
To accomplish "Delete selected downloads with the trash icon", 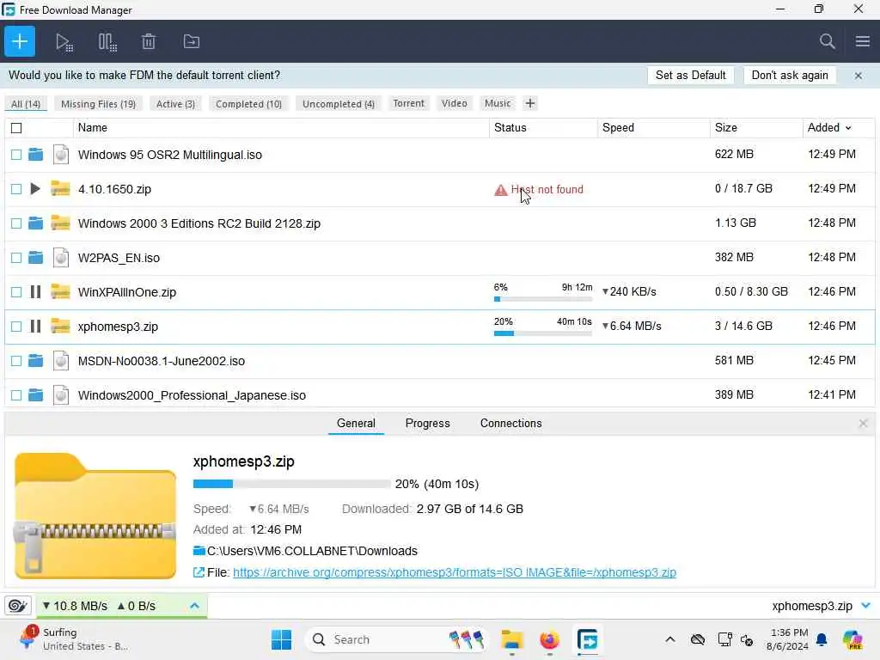I will coord(149,41).
